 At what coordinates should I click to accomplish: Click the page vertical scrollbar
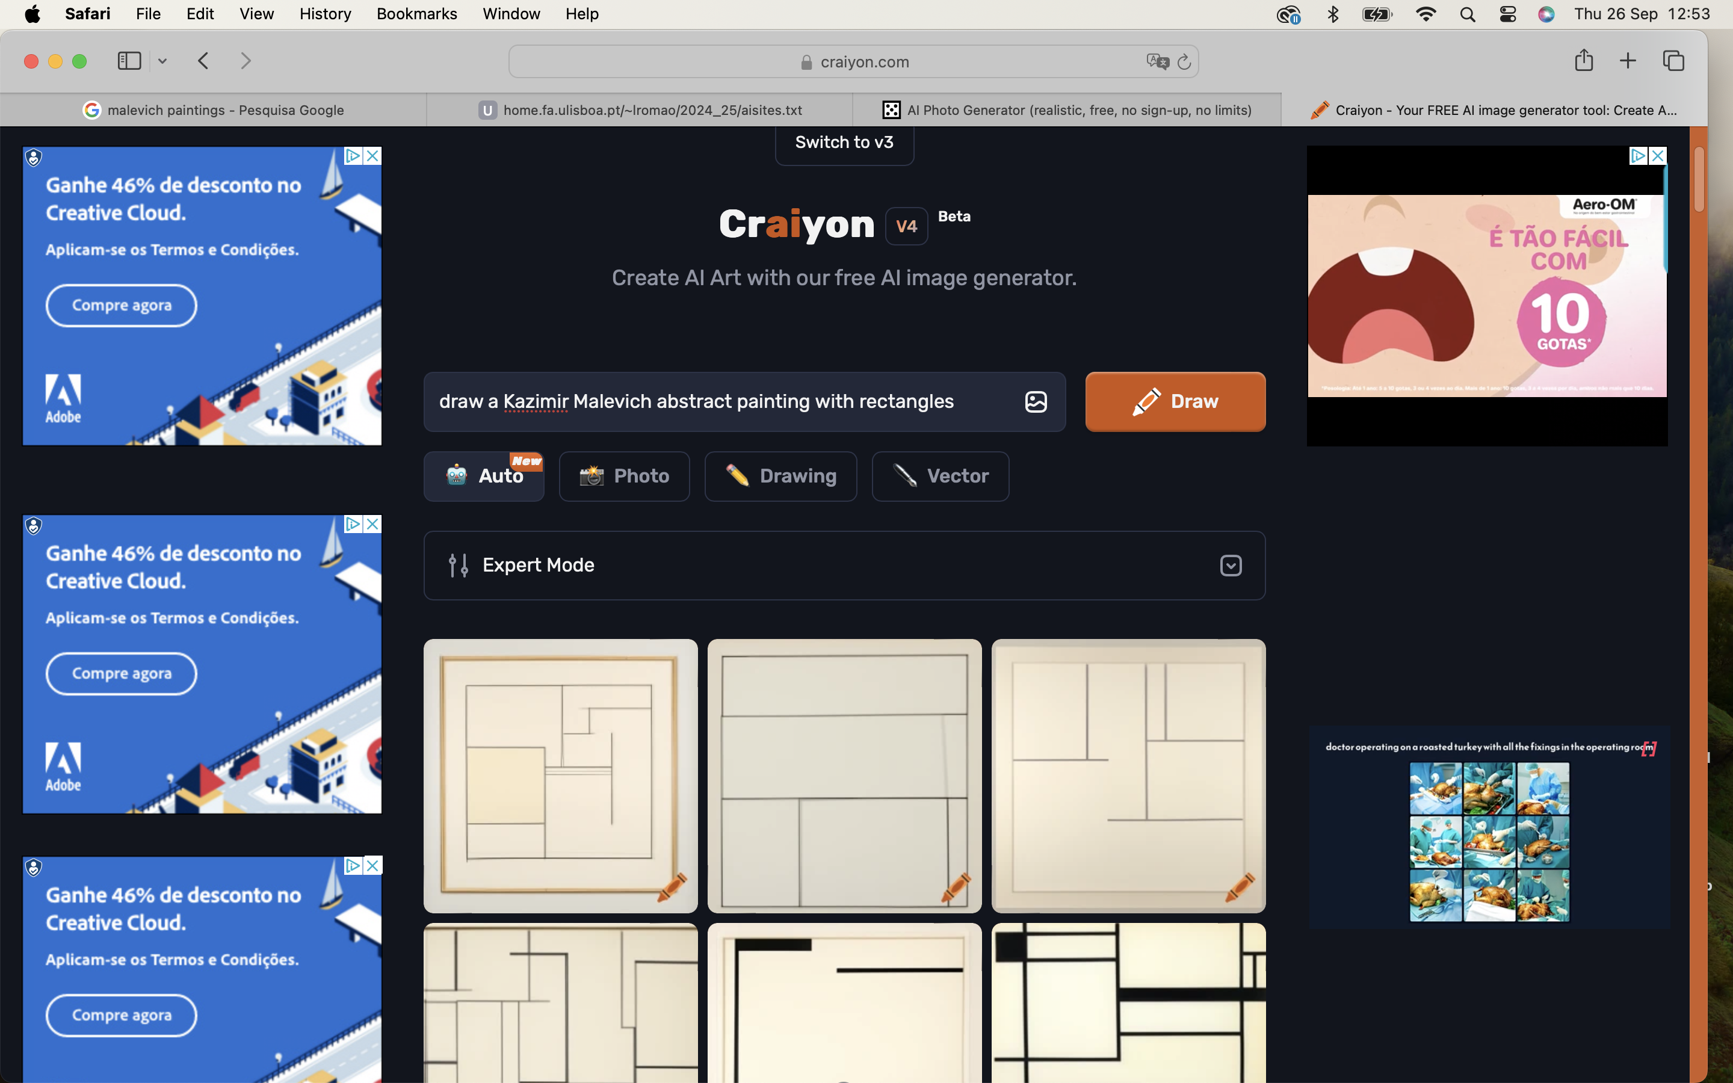1699,179
